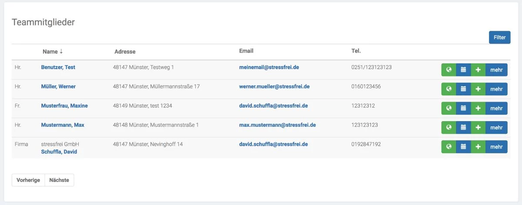522x205 pixels.
Task: Click email werner.mueller@stressfrei.de
Action: point(274,86)
